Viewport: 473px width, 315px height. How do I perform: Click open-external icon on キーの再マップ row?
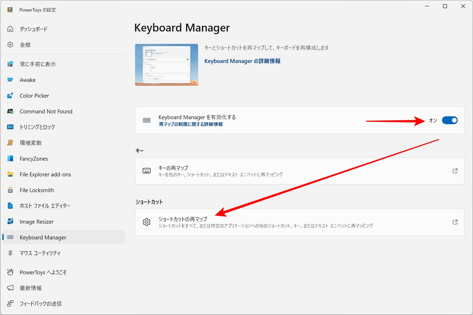pyautogui.click(x=455, y=171)
